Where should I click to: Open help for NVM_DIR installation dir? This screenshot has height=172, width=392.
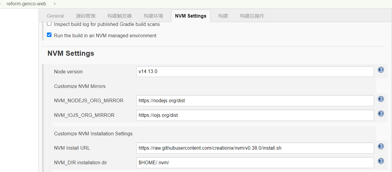[381, 161]
